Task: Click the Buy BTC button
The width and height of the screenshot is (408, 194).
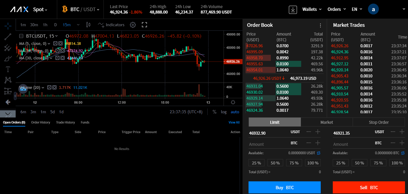Action: 284,187
